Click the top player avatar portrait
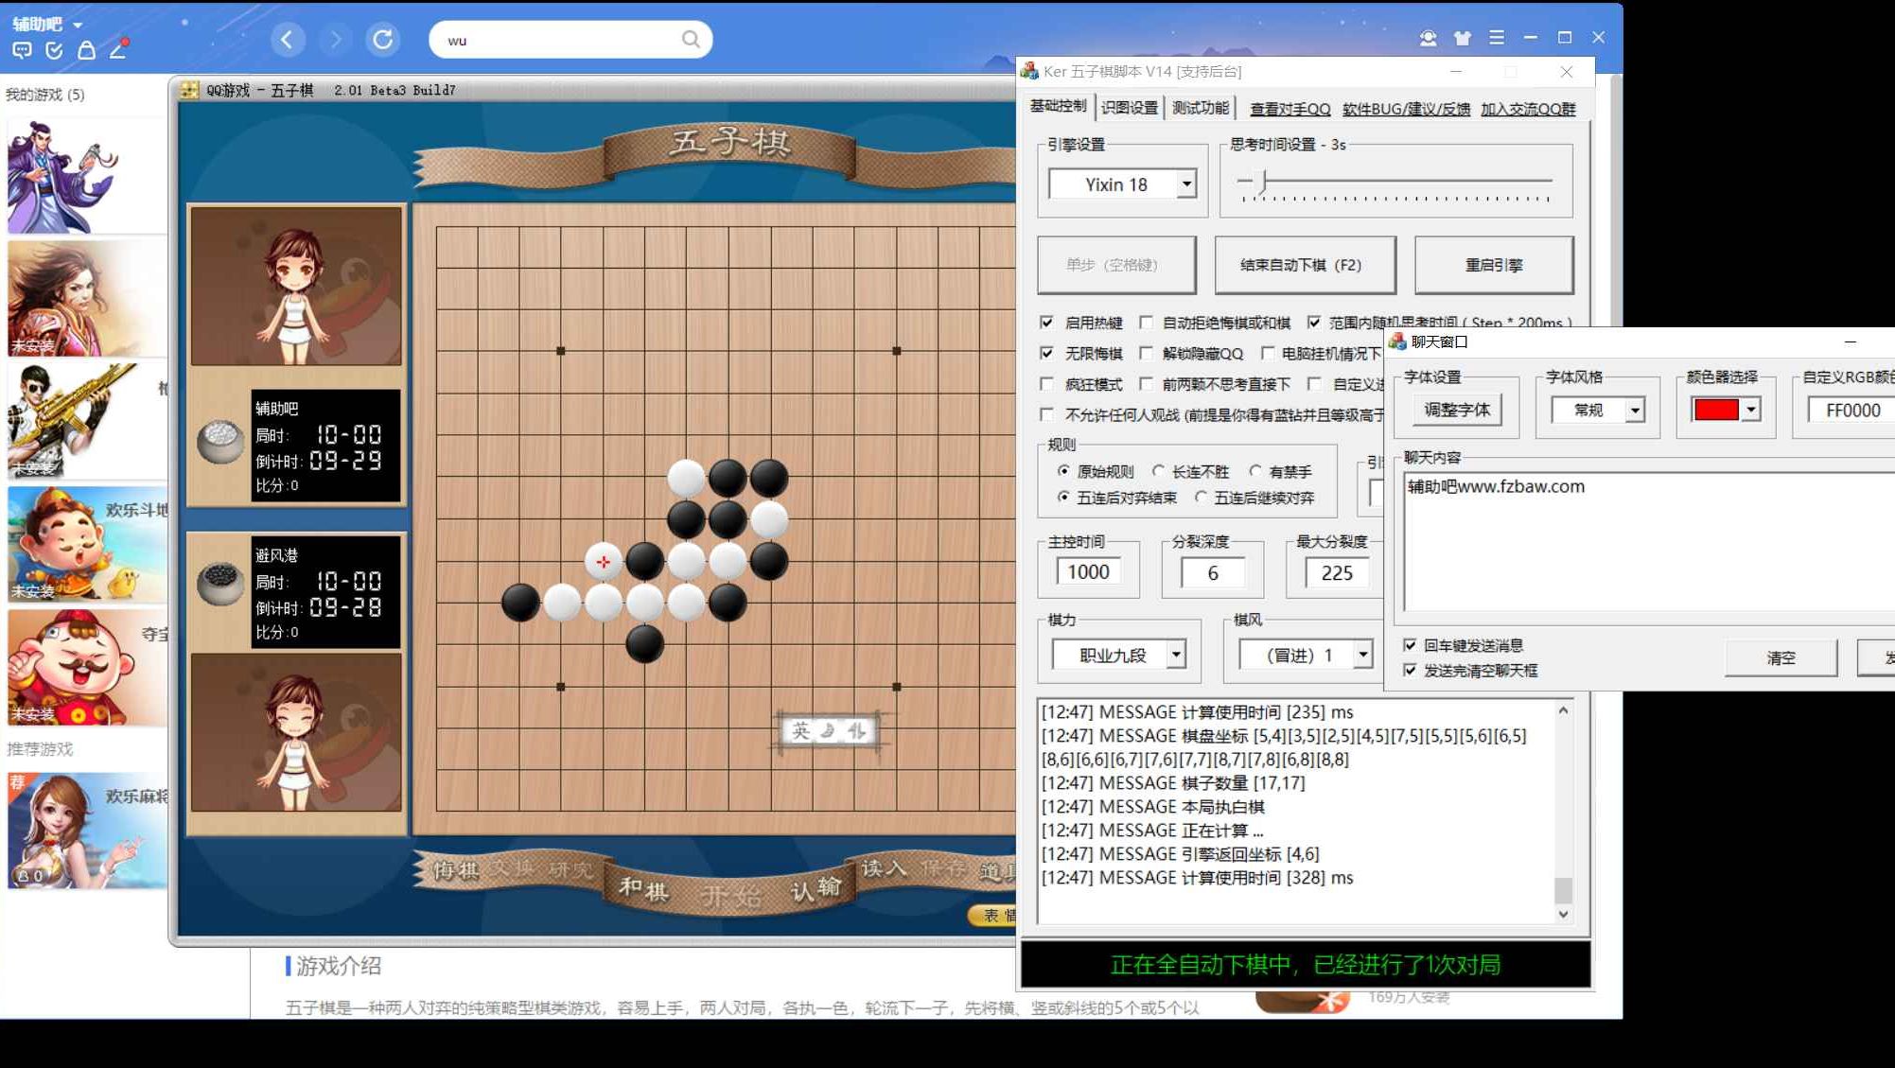This screenshot has height=1068, width=1895. click(x=296, y=286)
